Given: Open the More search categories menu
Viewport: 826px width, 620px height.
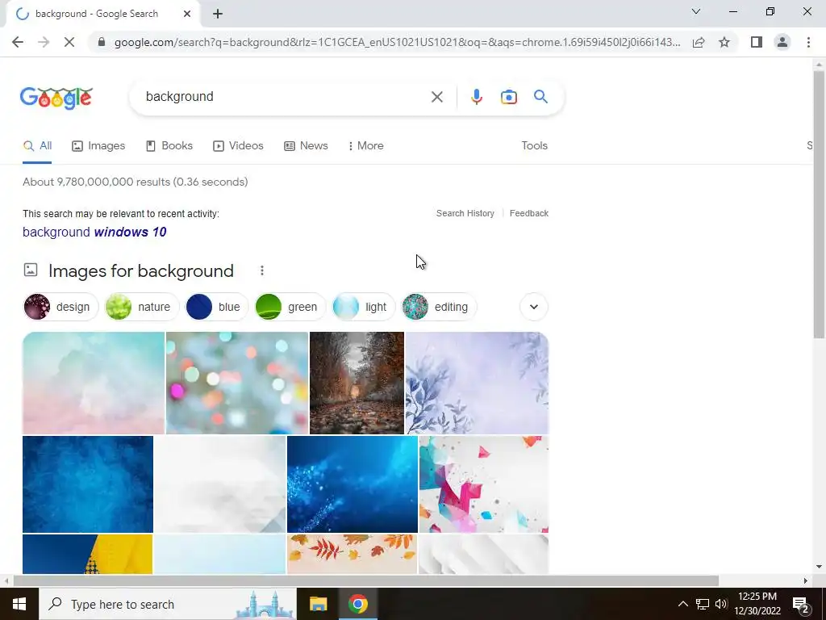Looking at the screenshot, I should (x=366, y=146).
